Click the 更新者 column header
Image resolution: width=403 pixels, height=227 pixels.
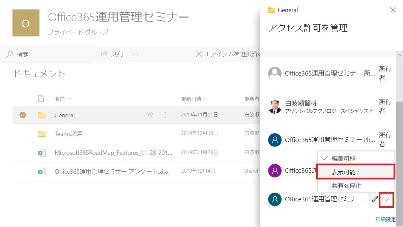tap(252, 99)
